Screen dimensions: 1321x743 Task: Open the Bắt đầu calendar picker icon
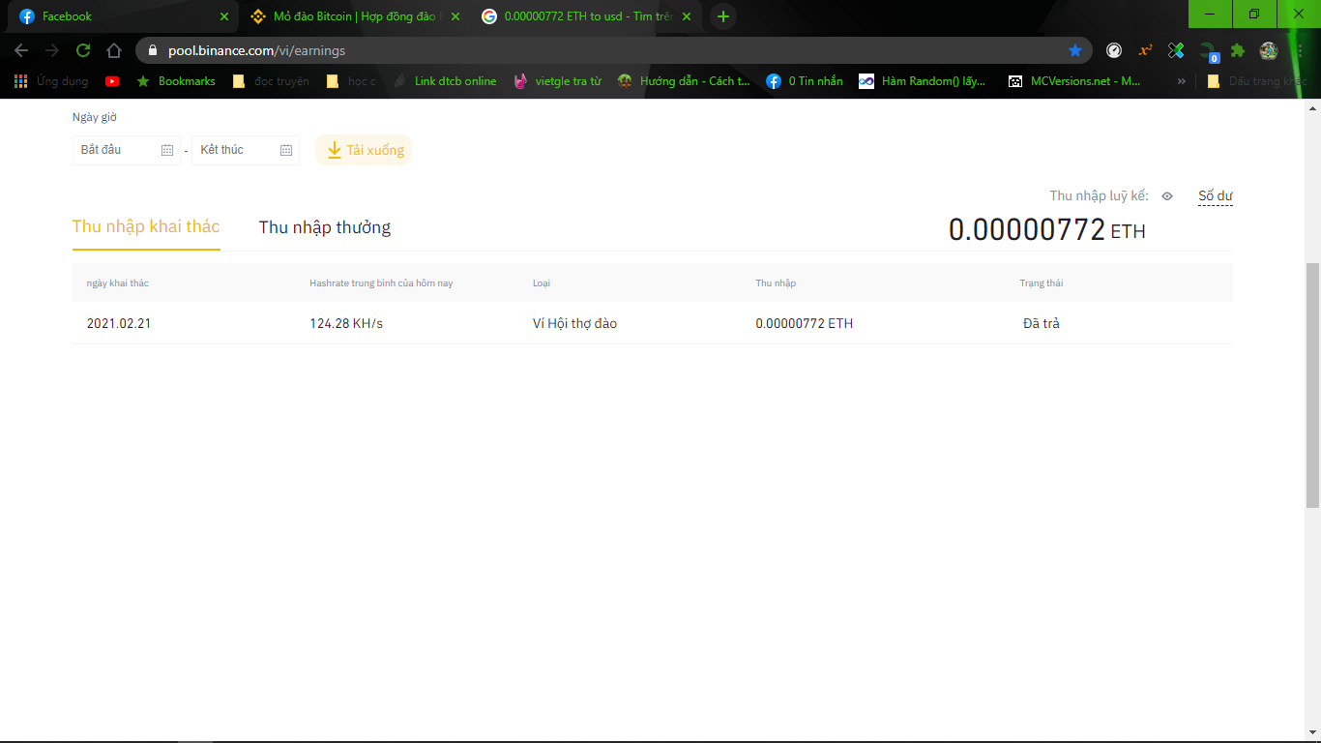click(167, 150)
